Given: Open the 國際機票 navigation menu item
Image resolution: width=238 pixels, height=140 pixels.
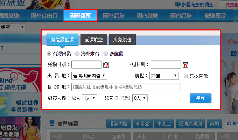Looking at the screenshot, I should (x=80, y=15).
